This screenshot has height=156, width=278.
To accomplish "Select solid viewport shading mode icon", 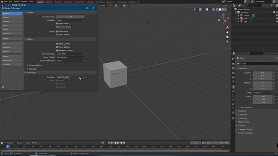I will click(220, 10).
